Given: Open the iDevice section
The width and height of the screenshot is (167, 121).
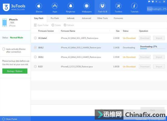Looking at the screenshot, I should point(39,7).
